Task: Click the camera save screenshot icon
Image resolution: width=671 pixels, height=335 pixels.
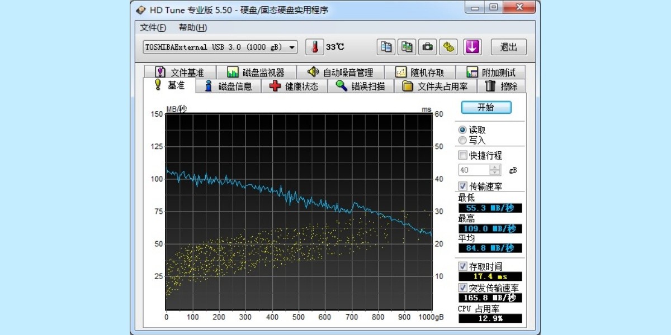Action: point(428,47)
